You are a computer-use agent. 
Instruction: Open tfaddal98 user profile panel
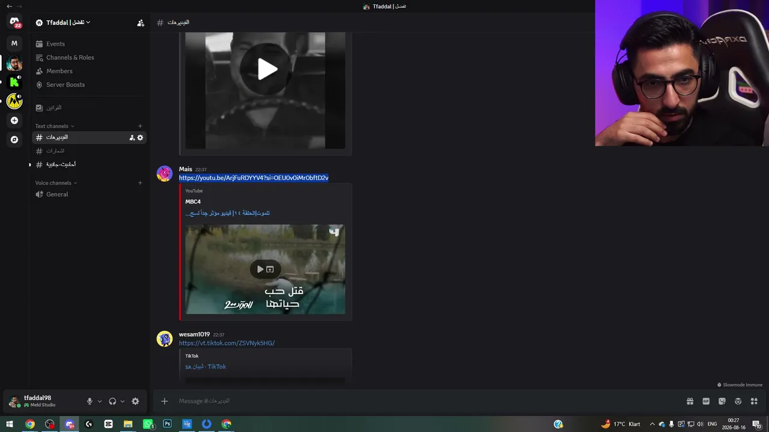click(42, 401)
